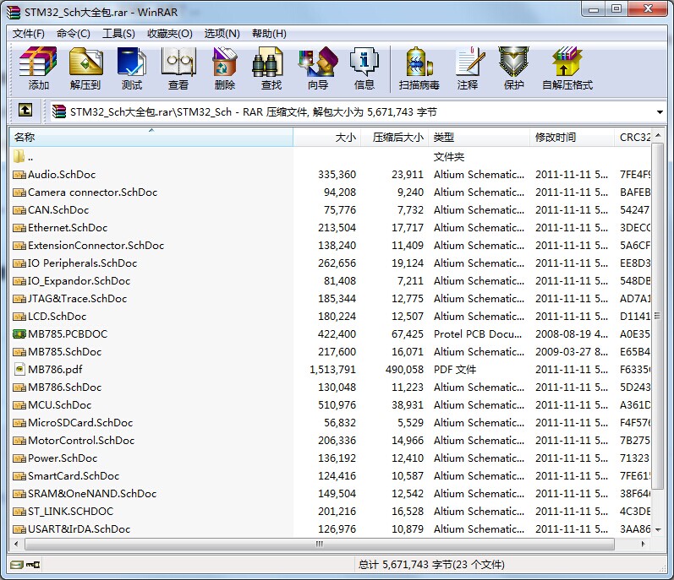The width and height of the screenshot is (674, 580).
Task: Click the archive icon in address bar
Action: tap(59, 111)
